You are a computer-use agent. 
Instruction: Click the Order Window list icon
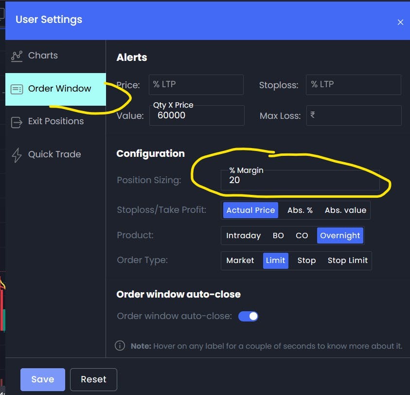tap(17, 89)
